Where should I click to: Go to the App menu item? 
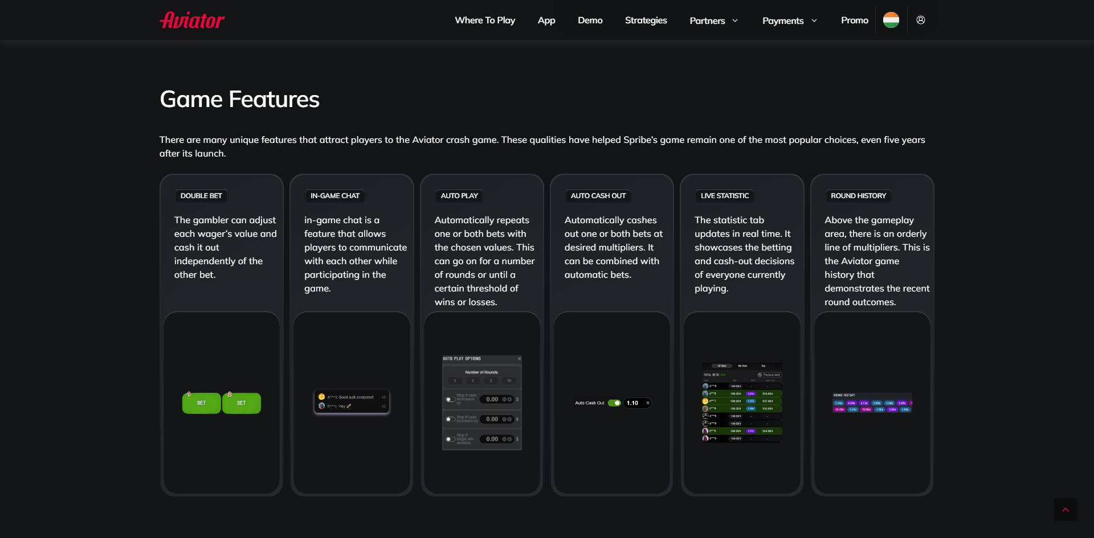point(546,20)
